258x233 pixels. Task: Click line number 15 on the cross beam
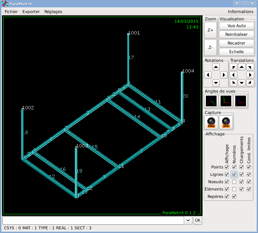95,147
